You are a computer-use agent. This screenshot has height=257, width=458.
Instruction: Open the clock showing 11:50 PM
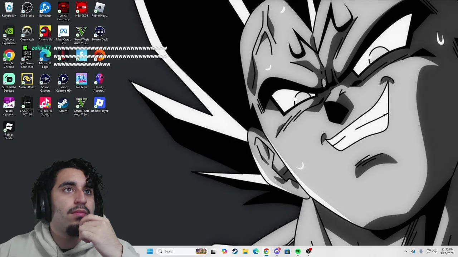447,251
